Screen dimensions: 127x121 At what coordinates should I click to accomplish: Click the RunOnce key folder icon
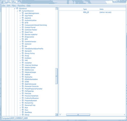tap(23, 112)
